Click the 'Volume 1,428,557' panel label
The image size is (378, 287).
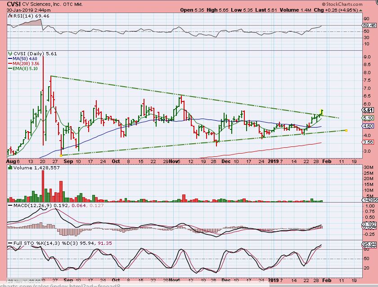[x=36, y=168]
